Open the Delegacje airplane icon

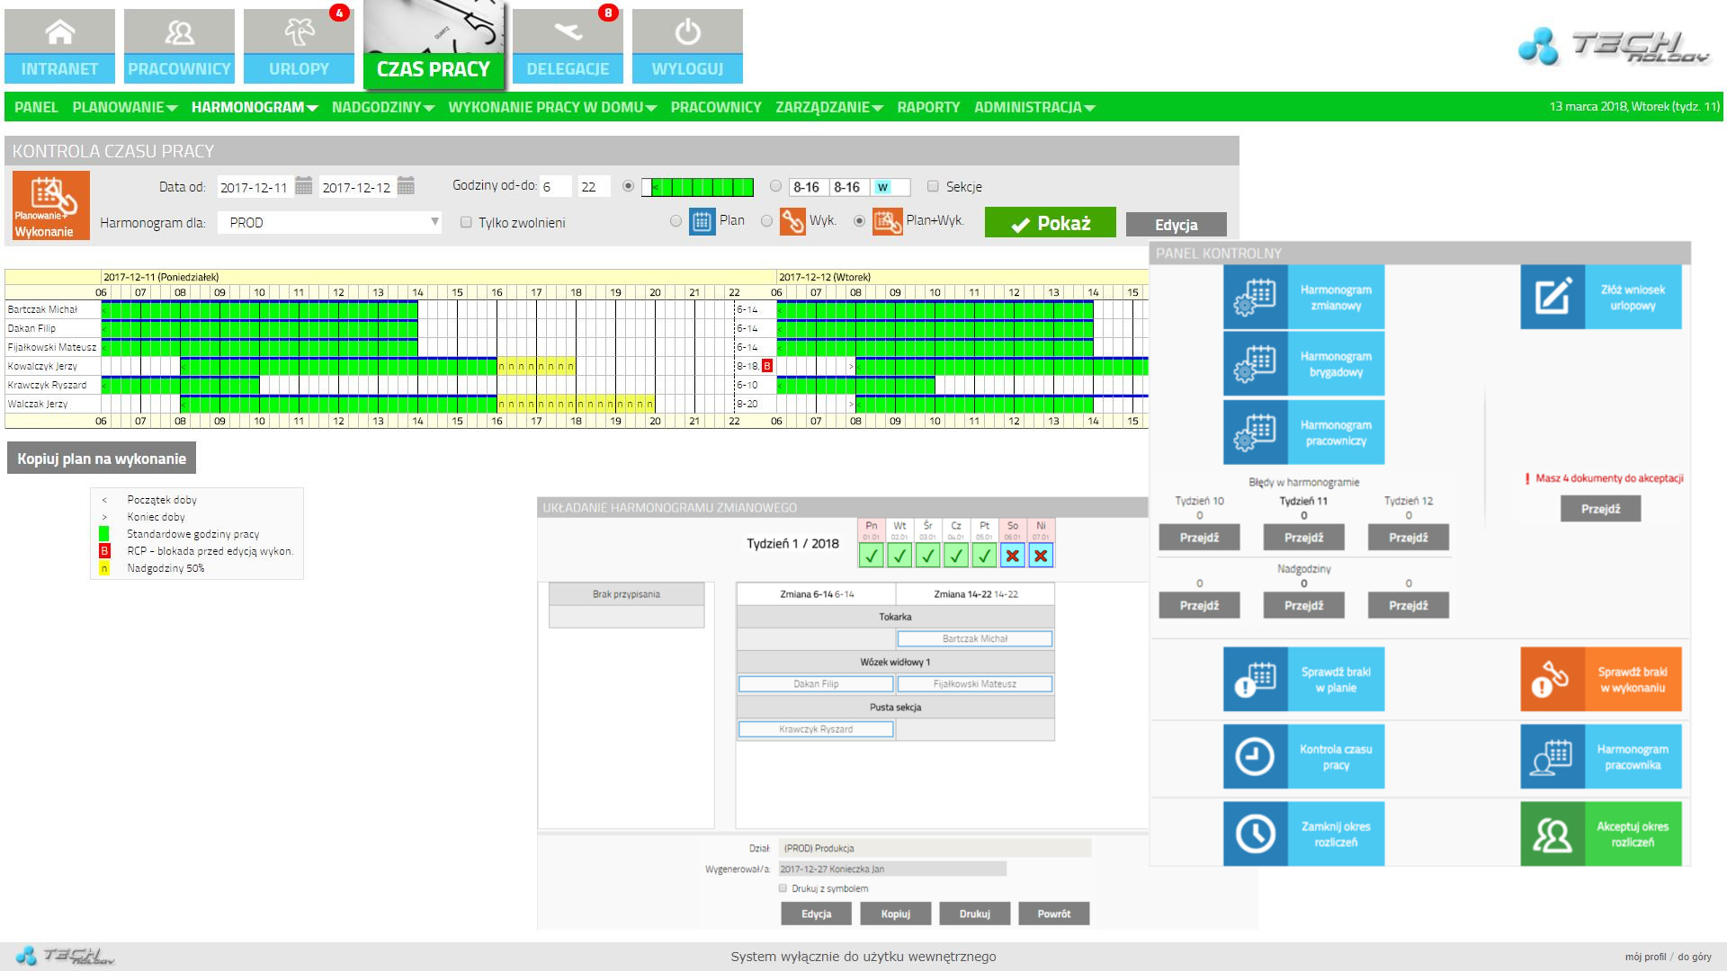point(568,33)
